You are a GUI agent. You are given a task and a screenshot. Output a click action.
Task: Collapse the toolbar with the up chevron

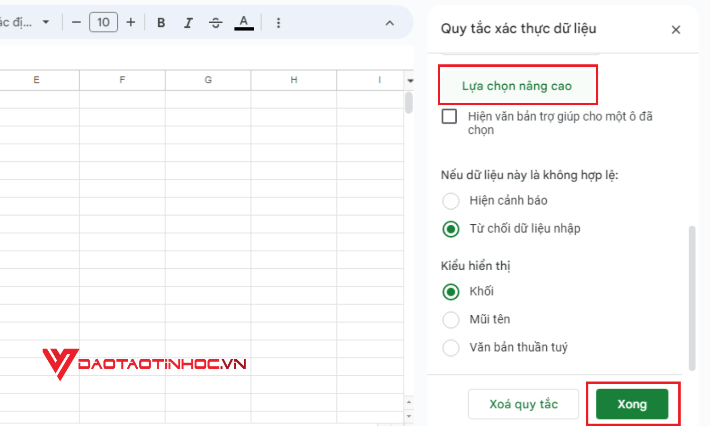(390, 23)
